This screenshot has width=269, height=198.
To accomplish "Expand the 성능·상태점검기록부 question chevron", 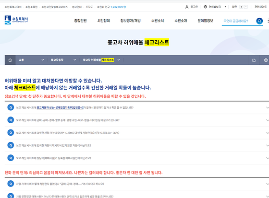I will (x=267, y=107).
